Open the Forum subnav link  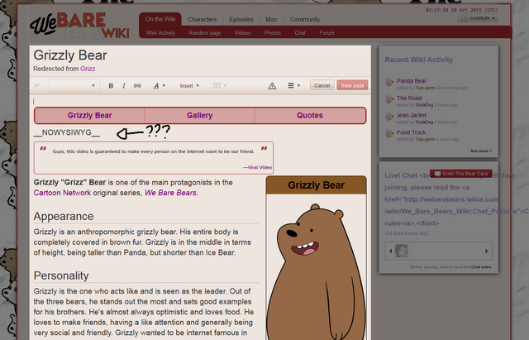tap(327, 33)
